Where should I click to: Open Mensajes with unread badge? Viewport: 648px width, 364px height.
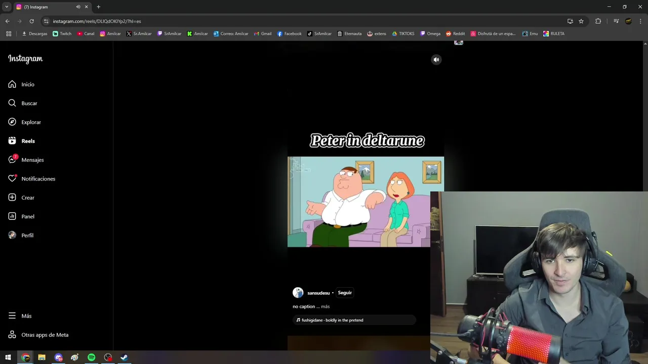pyautogui.click(x=26, y=160)
